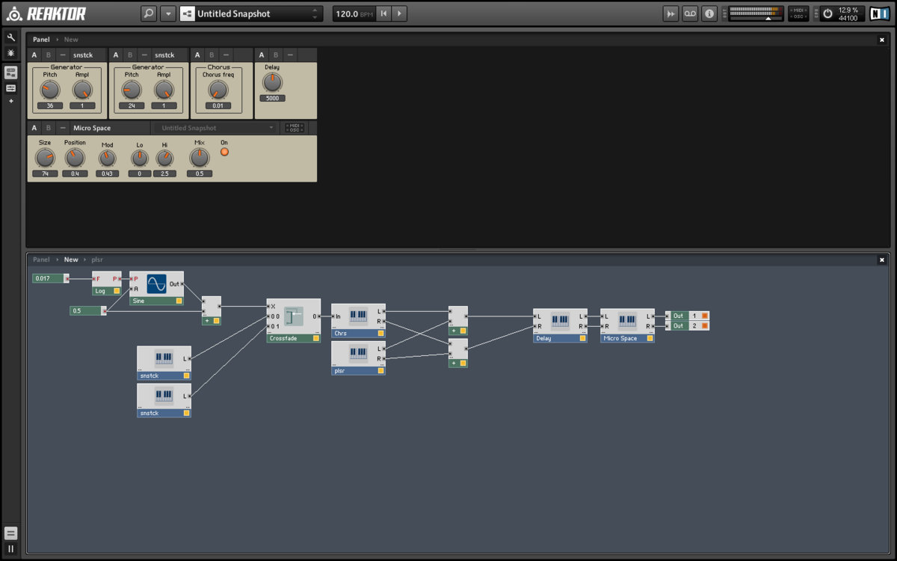Open the bug debug tool in sidebar
Screen dimensions: 897x561
10,53
